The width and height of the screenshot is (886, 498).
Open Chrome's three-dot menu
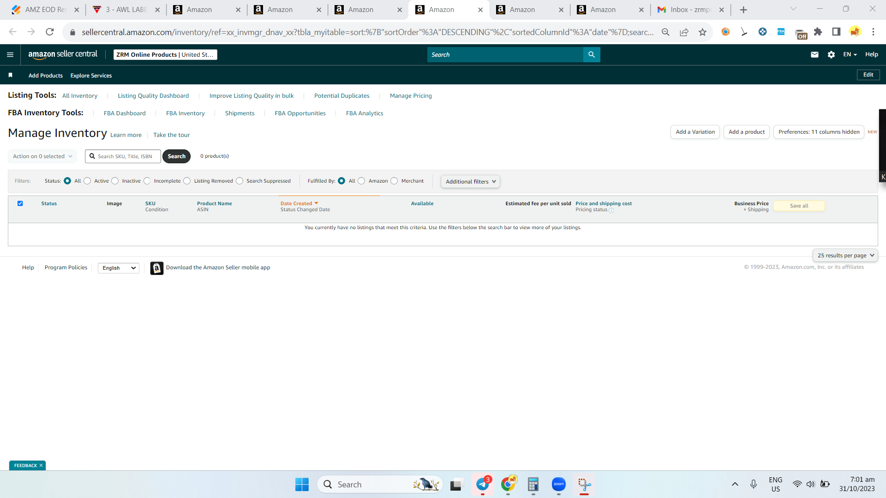tap(873, 32)
